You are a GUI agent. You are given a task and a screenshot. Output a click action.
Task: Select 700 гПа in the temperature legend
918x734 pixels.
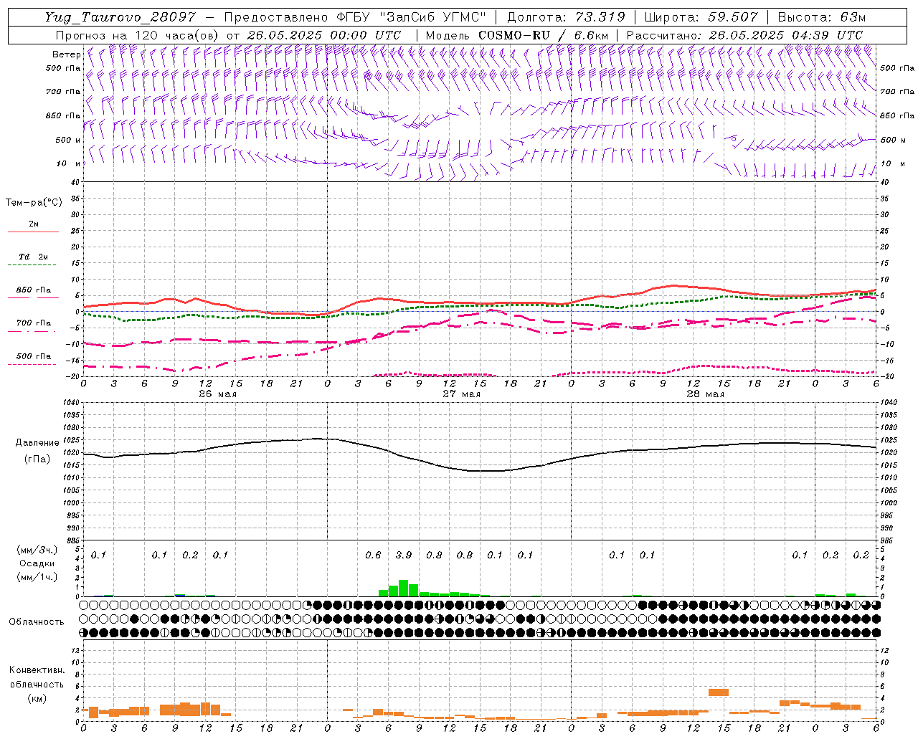pyautogui.click(x=34, y=323)
